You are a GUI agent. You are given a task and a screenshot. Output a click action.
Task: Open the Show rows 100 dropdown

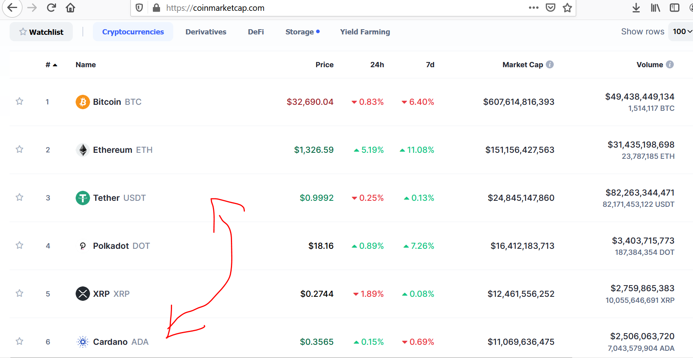(x=681, y=32)
